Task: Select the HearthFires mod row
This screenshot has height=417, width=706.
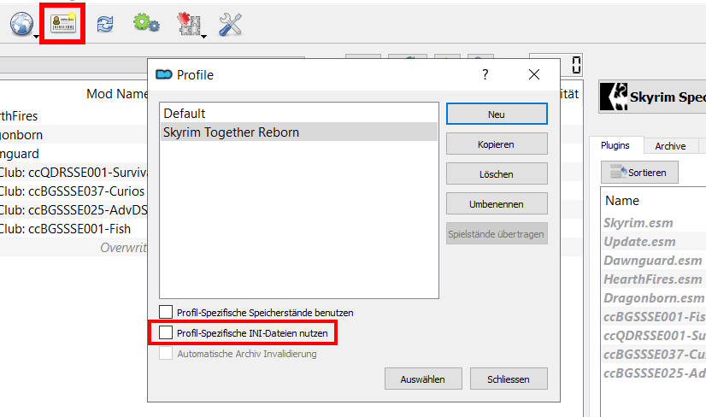Action: click(74, 115)
